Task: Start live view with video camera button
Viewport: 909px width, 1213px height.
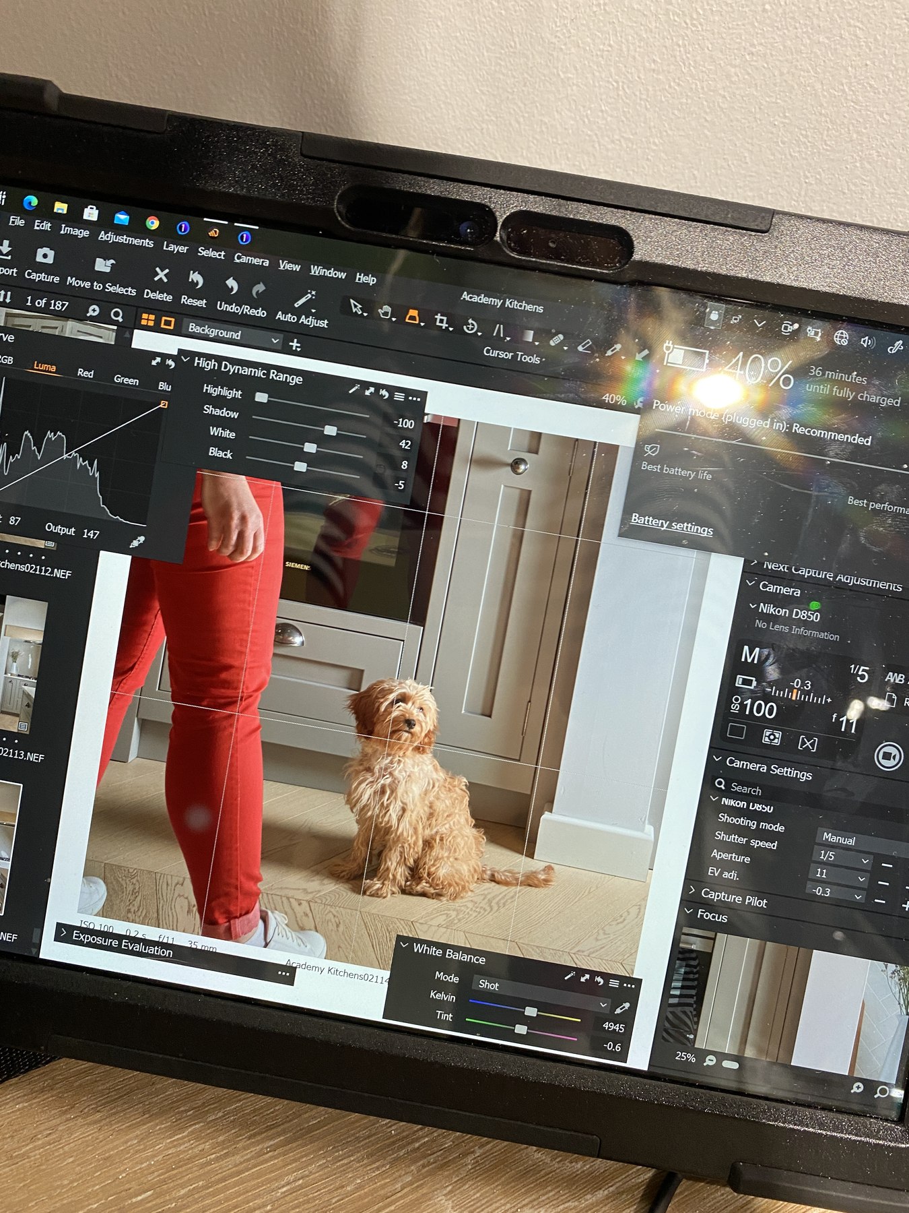Action: (888, 756)
